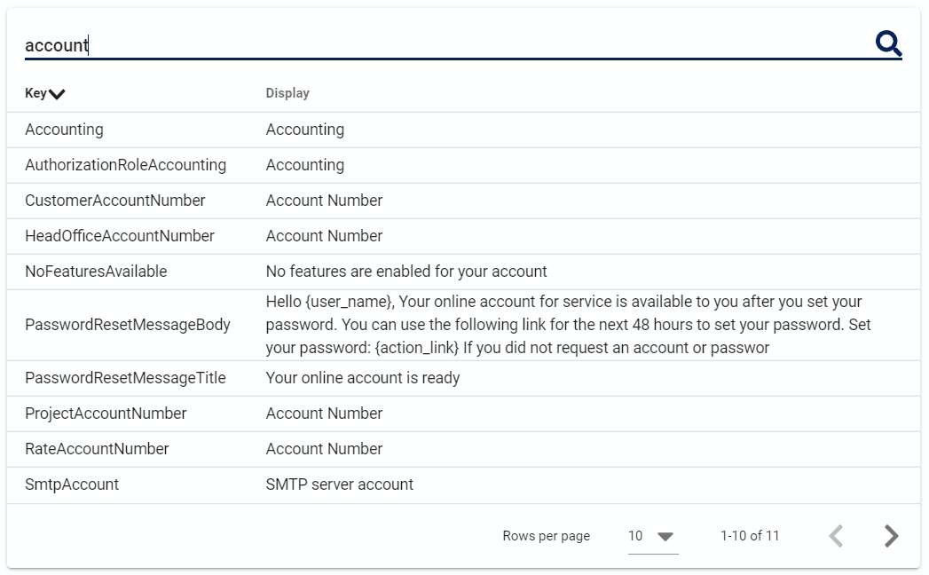Click 'Your online account is ready'
This screenshot has width=929, height=575.
(x=363, y=378)
